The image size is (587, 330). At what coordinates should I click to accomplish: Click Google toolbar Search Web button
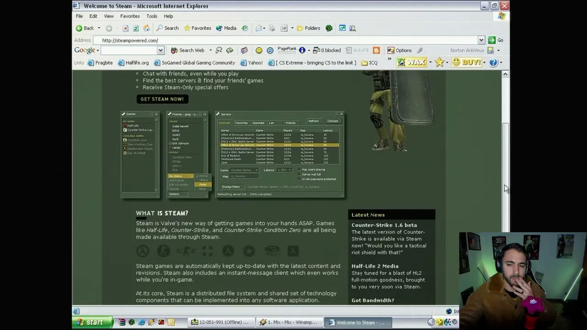(188, 50)
